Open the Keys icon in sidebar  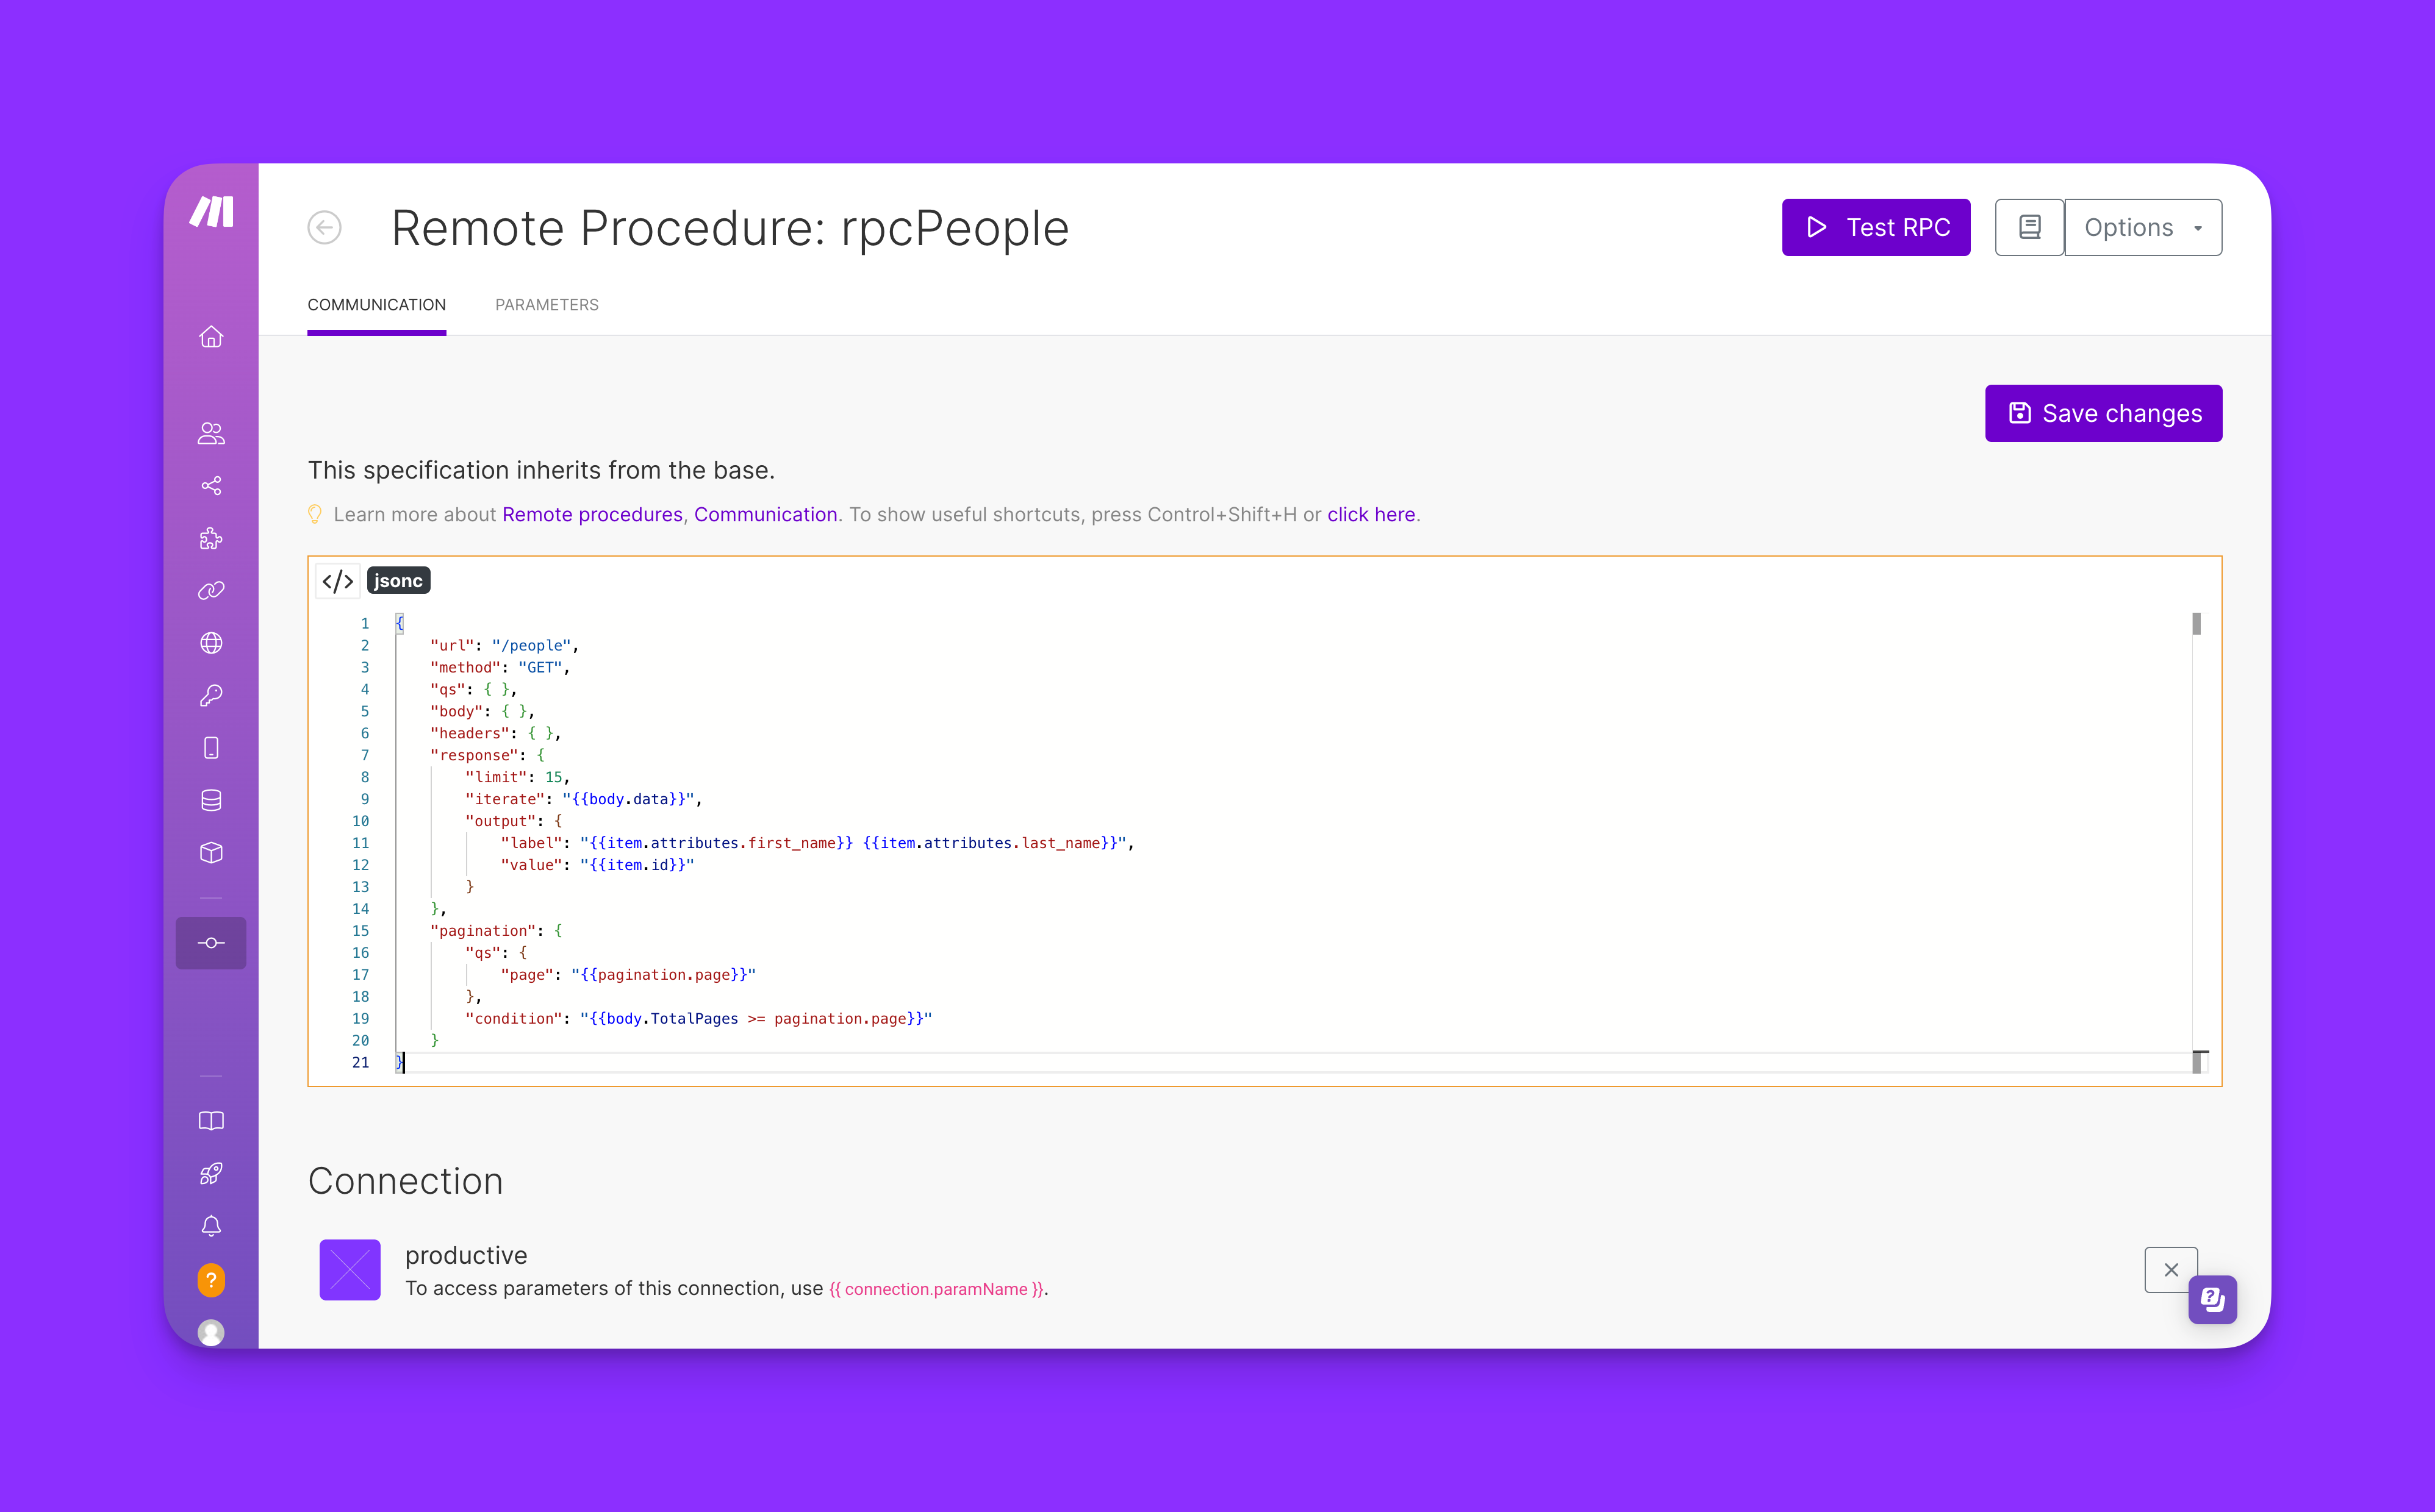[x=211, y=695]
